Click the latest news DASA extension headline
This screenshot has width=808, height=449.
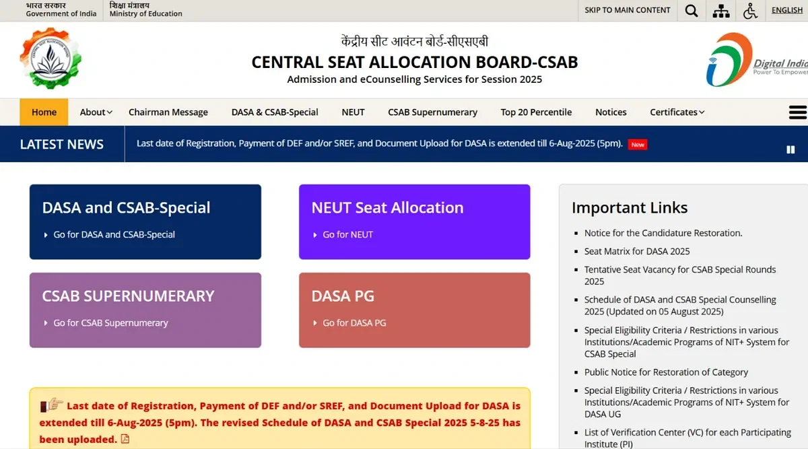380,144
